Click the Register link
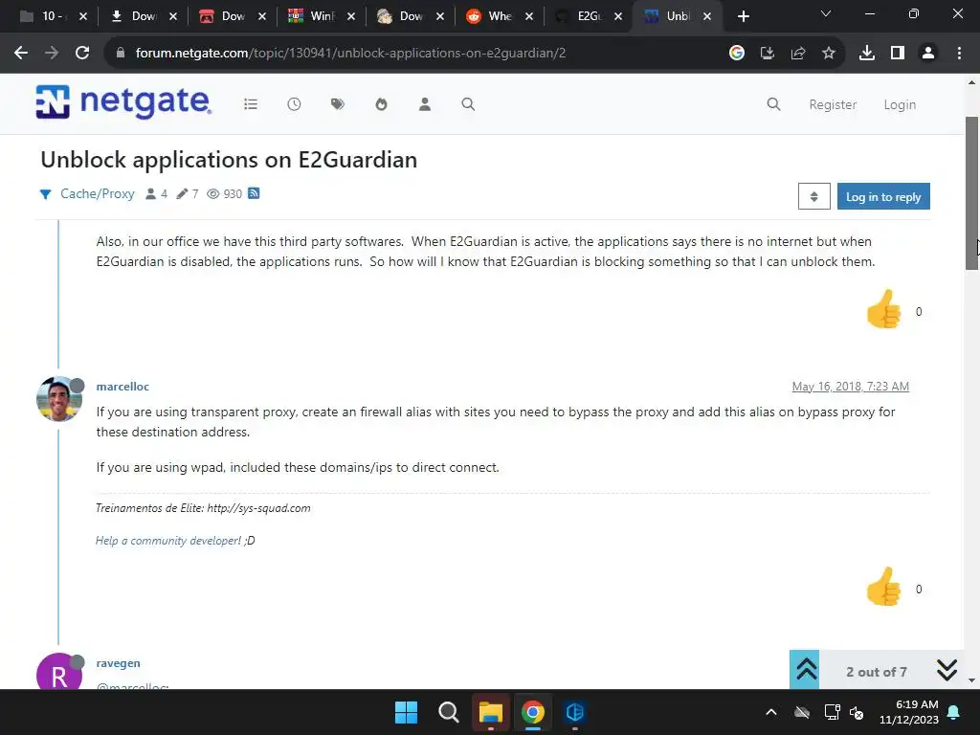The height and width of the screenshot is (735, 980). tap(833, 104)
